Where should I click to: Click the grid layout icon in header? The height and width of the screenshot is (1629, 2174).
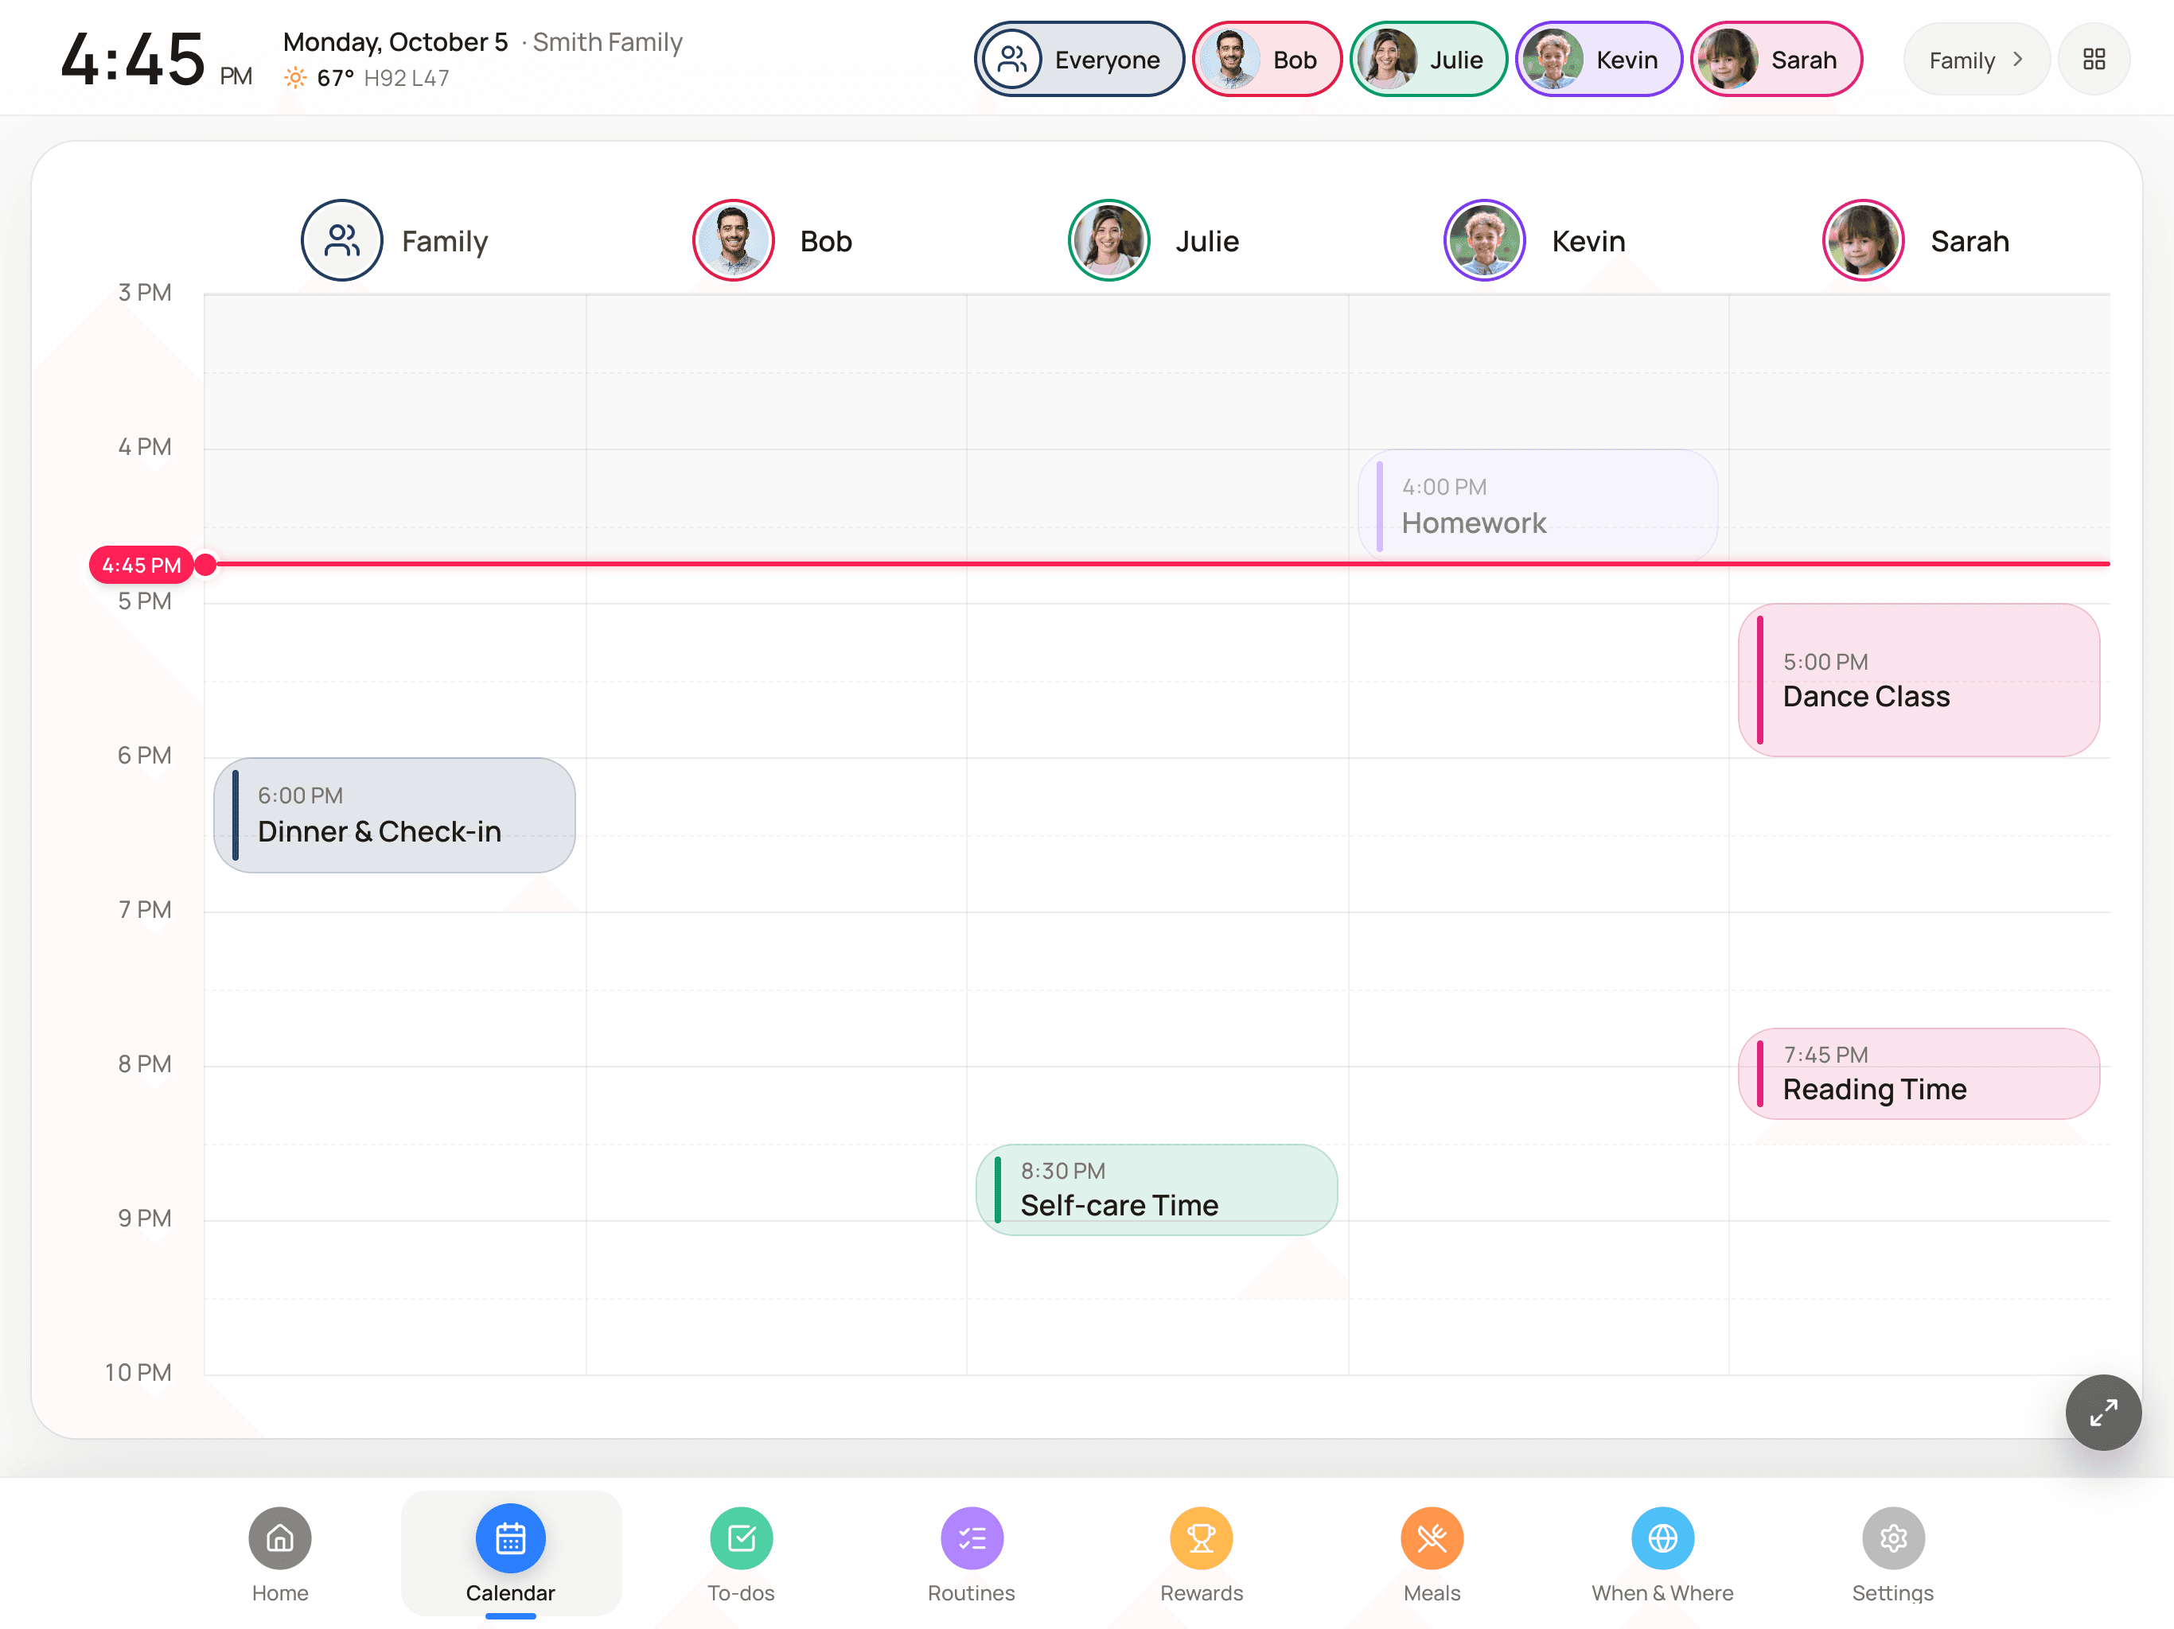coord(2094,59)
